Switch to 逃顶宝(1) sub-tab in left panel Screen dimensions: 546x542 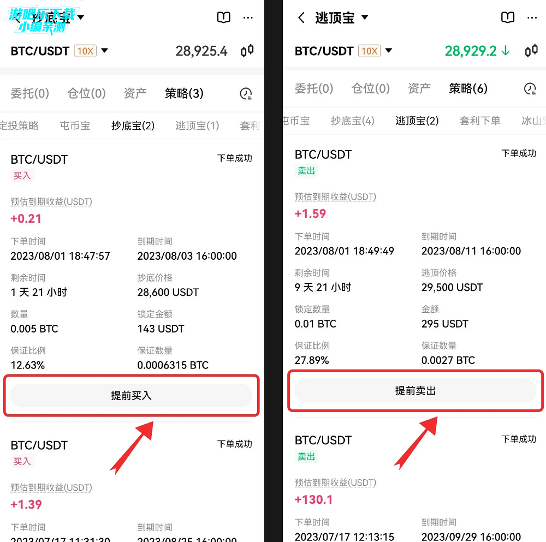[197, 126]
